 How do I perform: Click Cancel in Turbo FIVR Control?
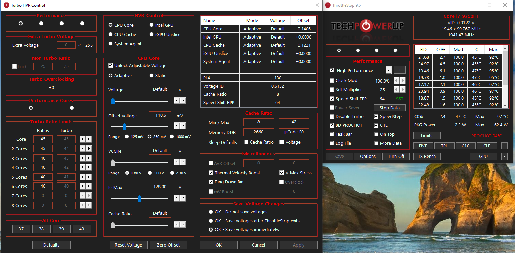click(x=259, y=245)
